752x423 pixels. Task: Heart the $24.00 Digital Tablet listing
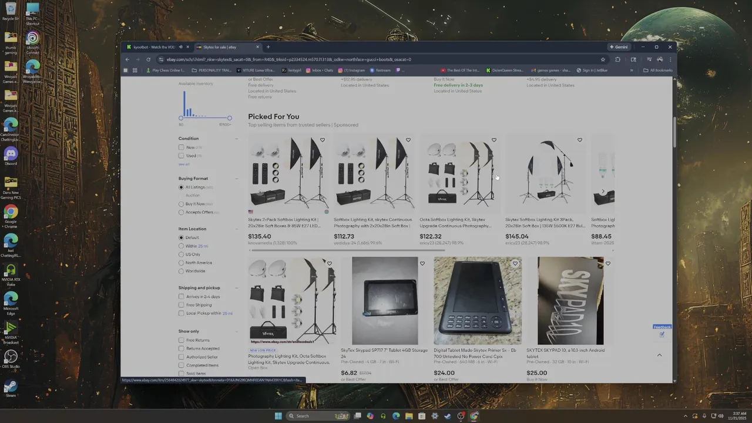point(515,264)
